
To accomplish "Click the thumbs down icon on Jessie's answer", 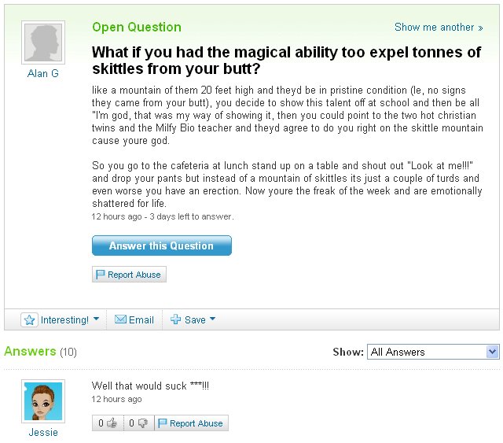I will click(x=142, y=423).
